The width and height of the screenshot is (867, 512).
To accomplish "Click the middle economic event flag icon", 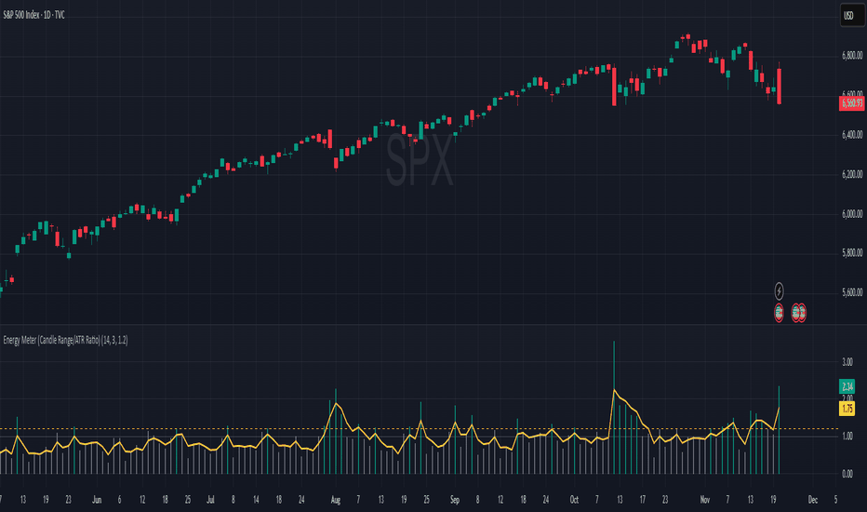I will pos(795,313).
